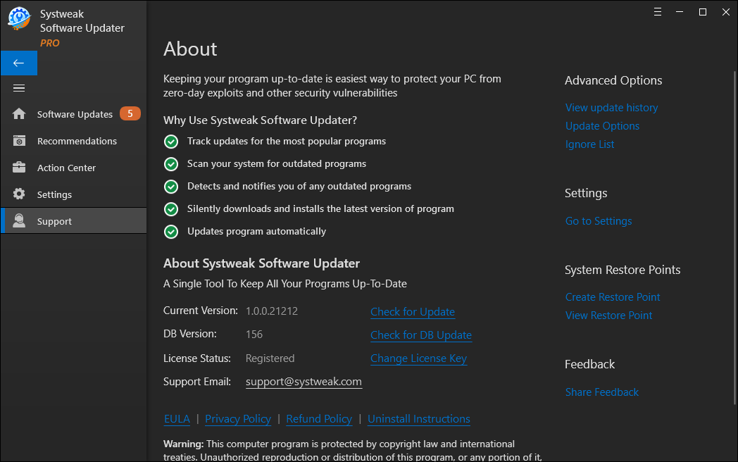Click the orange updates count badge
This screenshot has width=738, height=462.
tap(130, 113)
